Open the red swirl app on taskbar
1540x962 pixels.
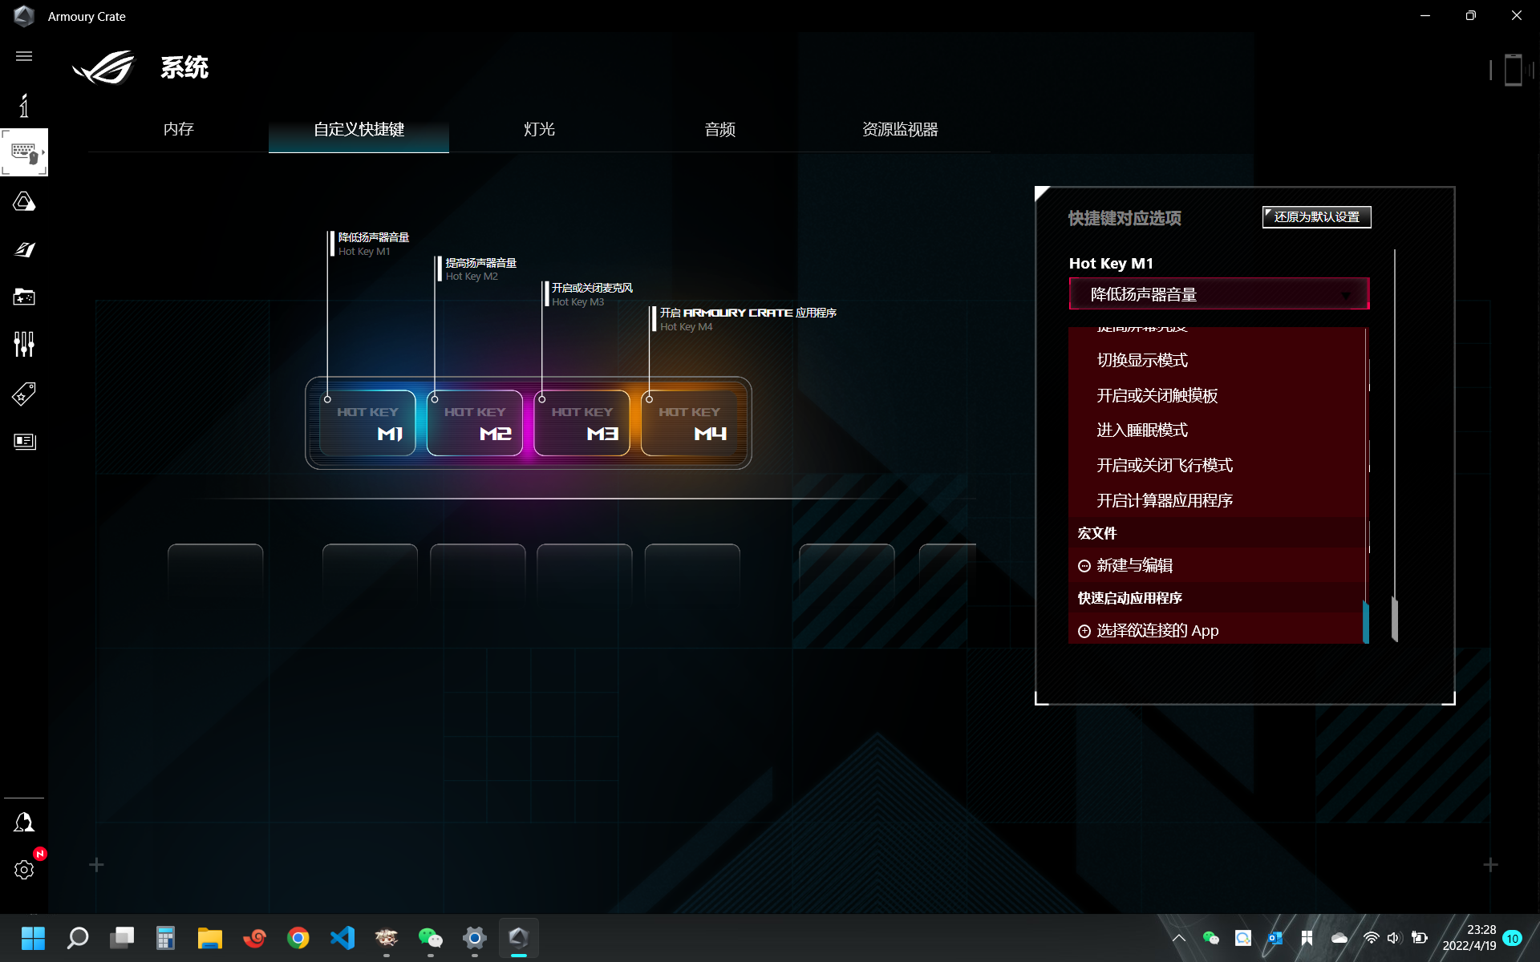[x=254, y=938]
